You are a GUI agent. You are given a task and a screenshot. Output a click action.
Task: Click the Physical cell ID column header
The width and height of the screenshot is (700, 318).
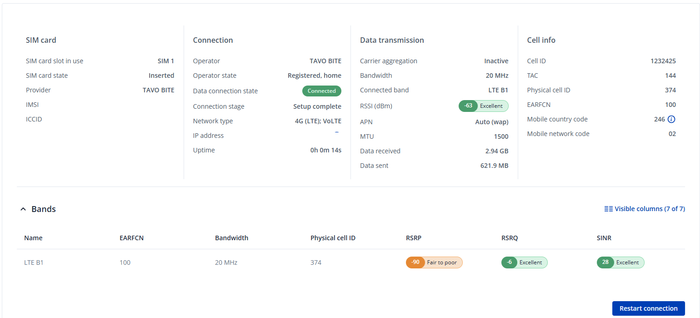(333, 238)
